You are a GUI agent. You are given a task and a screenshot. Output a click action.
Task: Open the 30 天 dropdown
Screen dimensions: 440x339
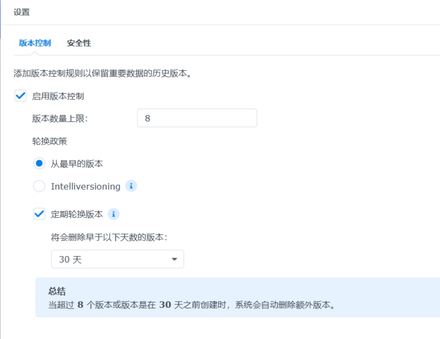(x=118, y=259)
